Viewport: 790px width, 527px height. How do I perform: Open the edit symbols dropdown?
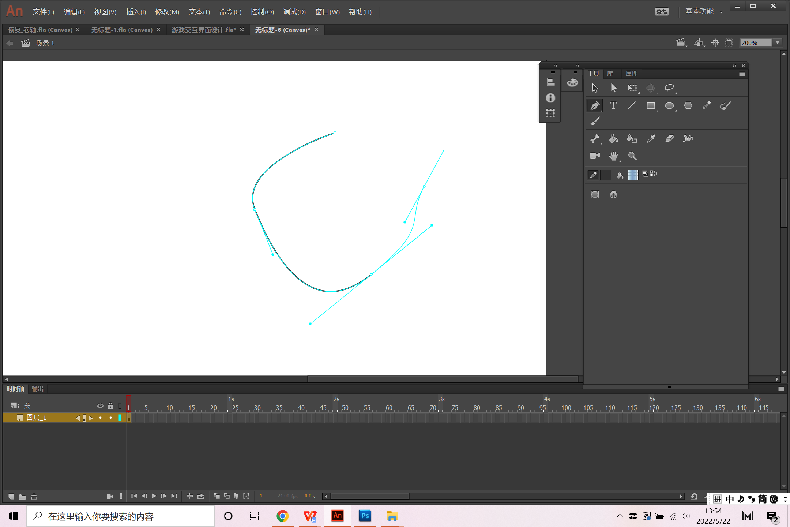[x=699, y=43]
